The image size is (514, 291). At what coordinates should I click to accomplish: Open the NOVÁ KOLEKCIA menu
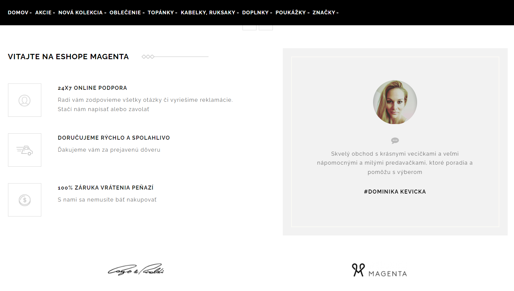[82, 13]
